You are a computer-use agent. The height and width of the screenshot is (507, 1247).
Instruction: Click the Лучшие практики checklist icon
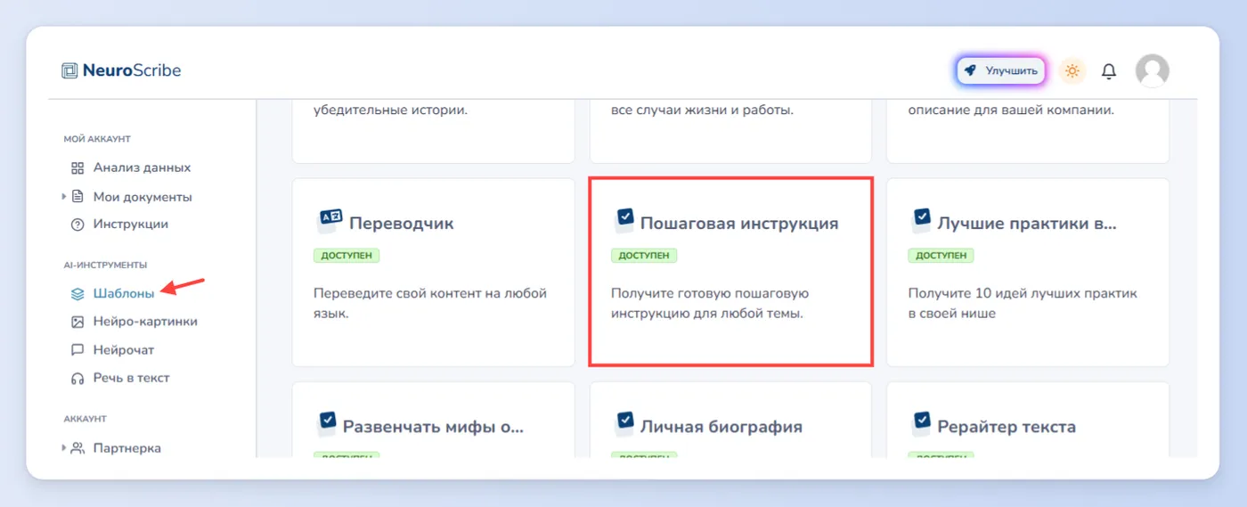pos(923,219)
